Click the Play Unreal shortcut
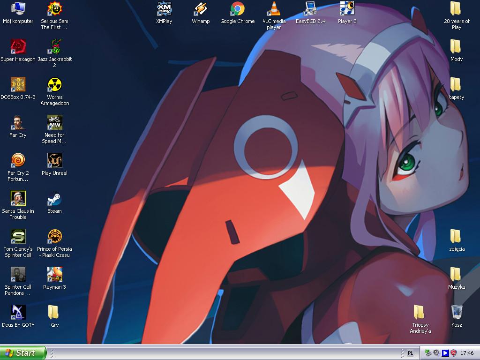Image resolution: width=480 pixels, height=360 pixels. 55,160
